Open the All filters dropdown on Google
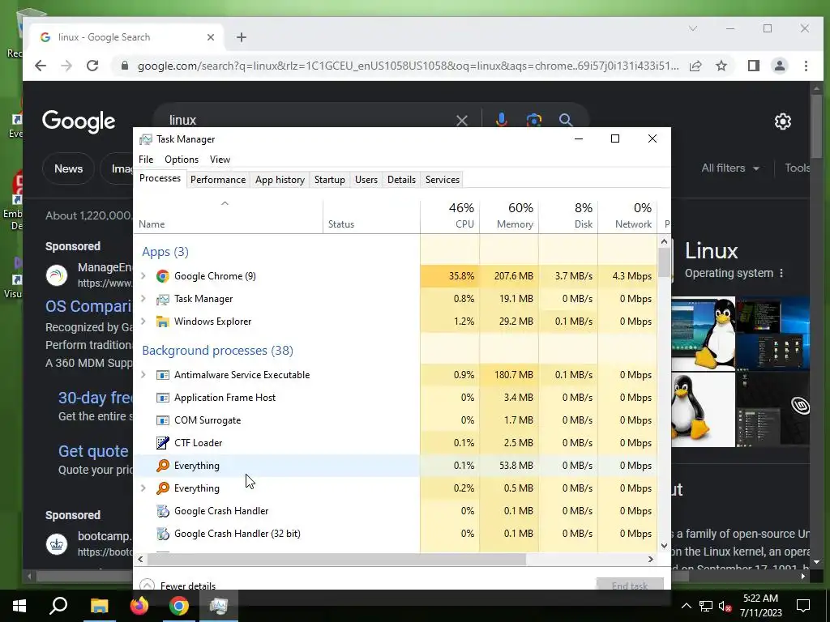Viewport: 830px width, 622px height. click(x=730, y=168)
